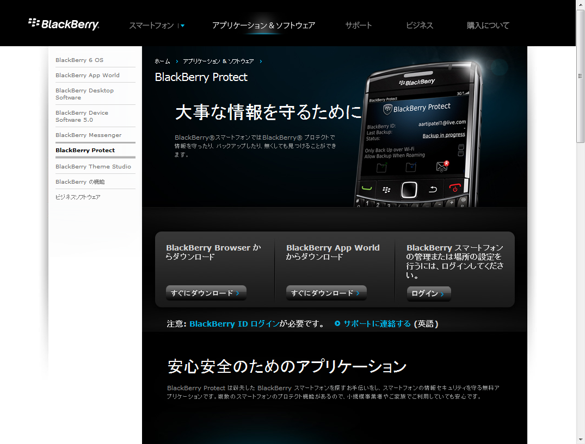Viewport: 585px width, 444px height.
Task: Open BlackBerry 6 OS sidebar link
Action: click(79, 60)
